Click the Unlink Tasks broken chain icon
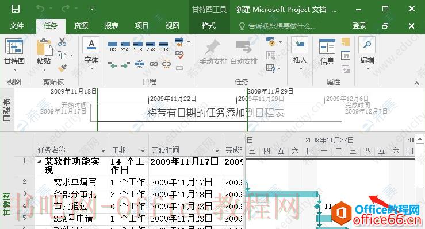The image size is (425, 229). click(166, 64)
